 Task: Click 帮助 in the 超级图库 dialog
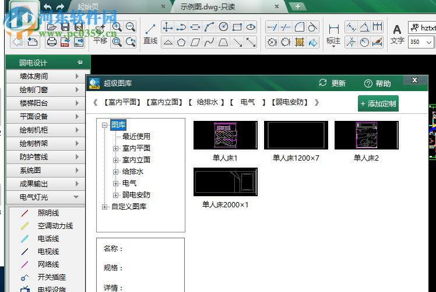coord(378,84)
